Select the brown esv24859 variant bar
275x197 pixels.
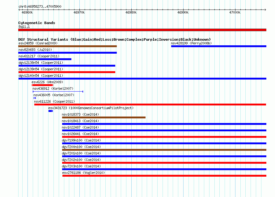click(x=68, y=46)
